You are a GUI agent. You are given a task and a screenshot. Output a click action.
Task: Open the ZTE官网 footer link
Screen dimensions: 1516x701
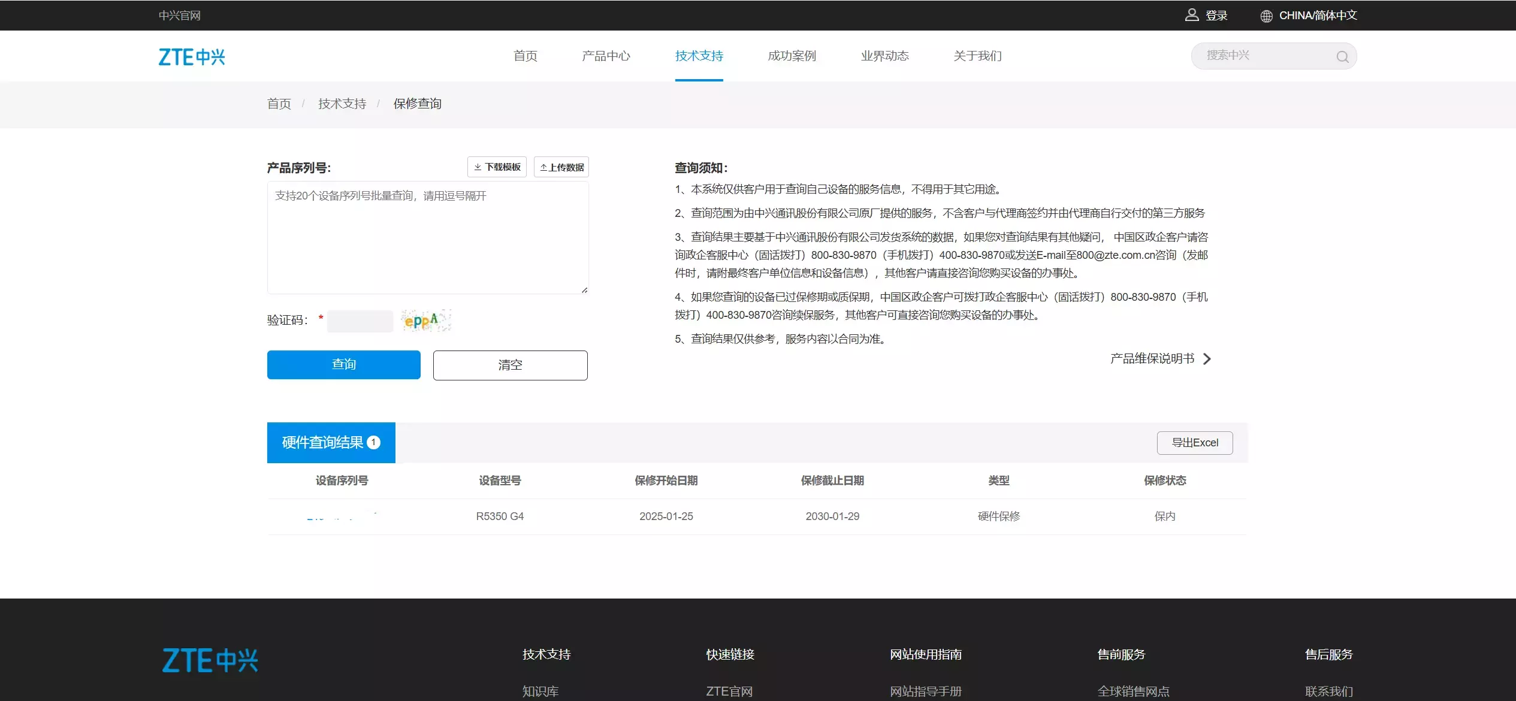729,691
